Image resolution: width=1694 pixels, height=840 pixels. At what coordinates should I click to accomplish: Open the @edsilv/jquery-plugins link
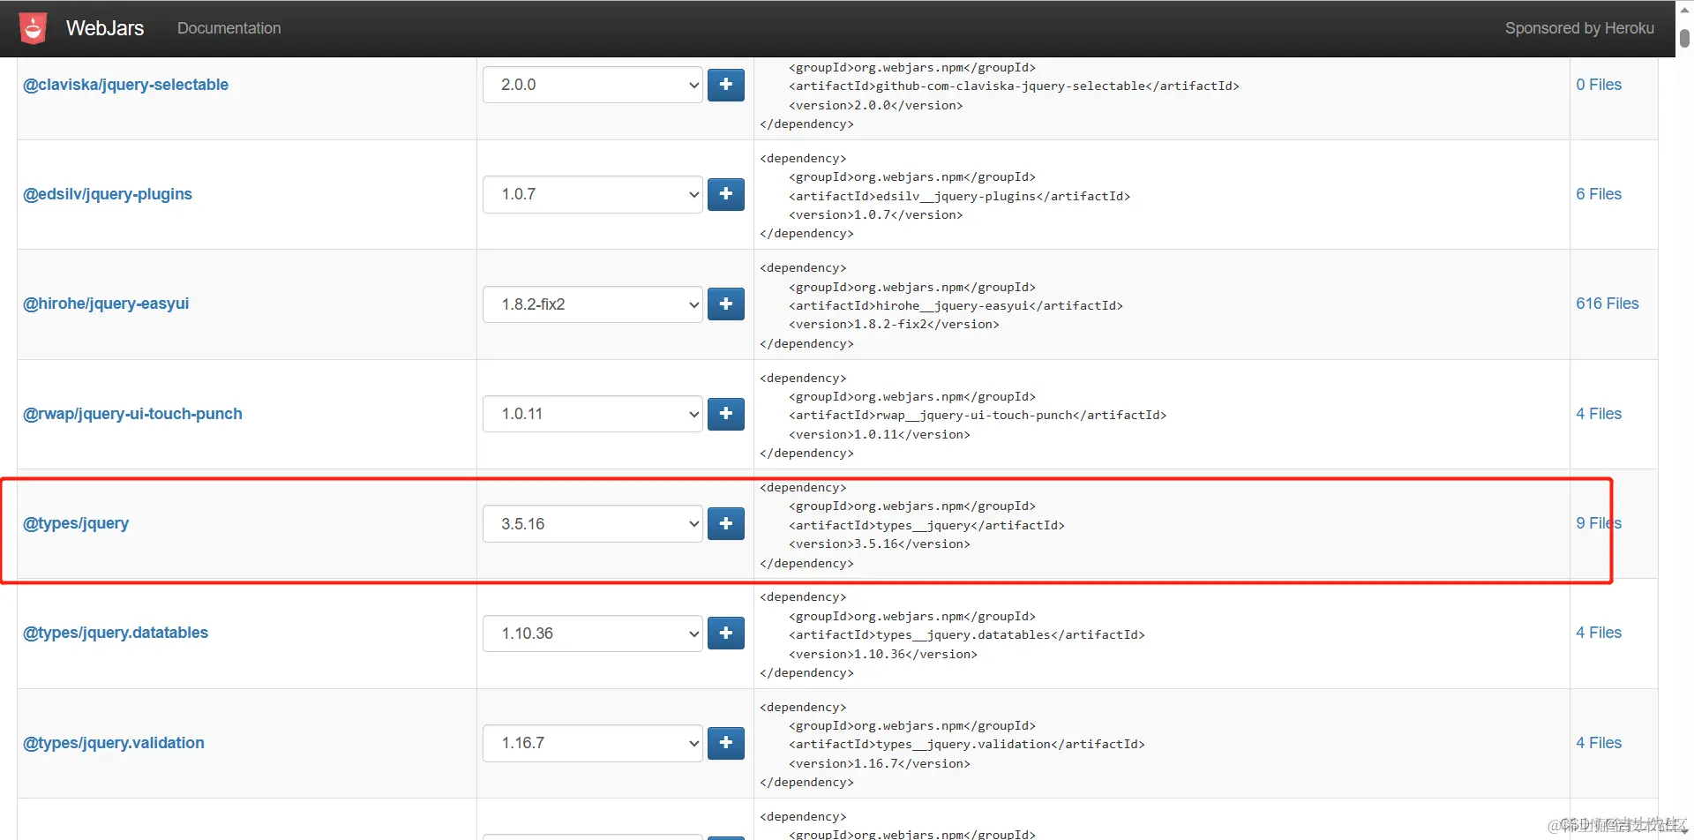108,194
